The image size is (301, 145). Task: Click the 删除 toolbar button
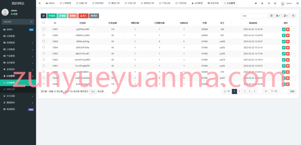pyautogui.click(x=73, y=16)
